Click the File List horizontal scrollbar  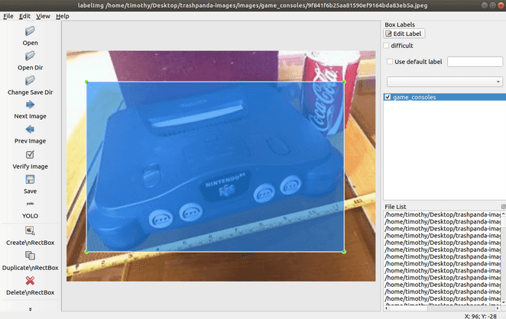coord(442,308)
